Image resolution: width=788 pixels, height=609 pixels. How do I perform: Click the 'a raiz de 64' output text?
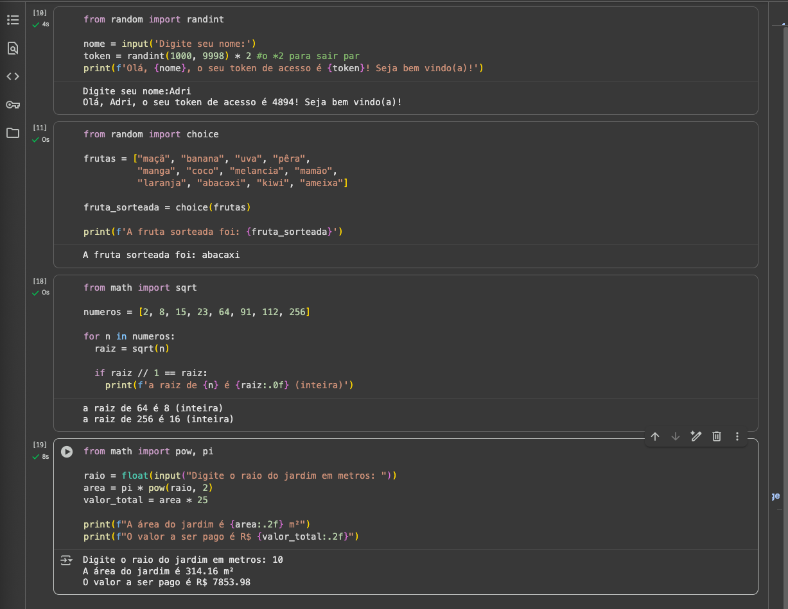[x=153, y=408]
